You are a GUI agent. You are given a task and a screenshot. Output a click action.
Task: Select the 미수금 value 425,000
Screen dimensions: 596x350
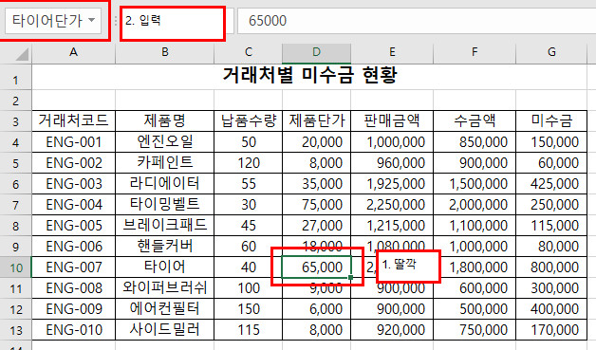coord(551,184)
